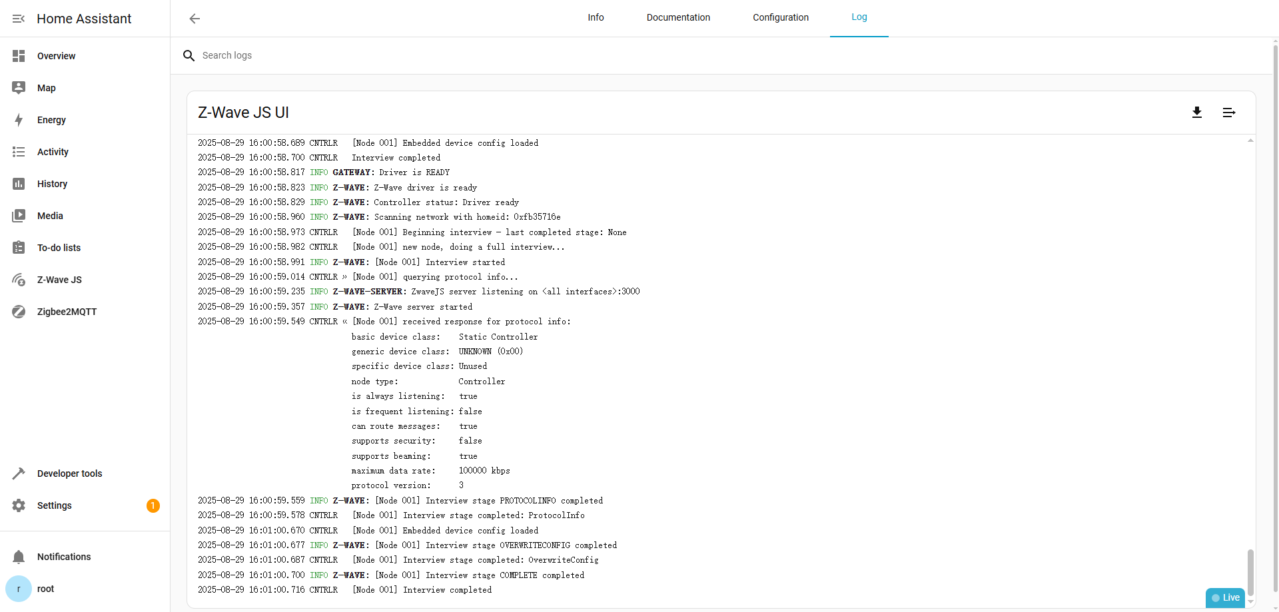The width and height of the screenshot is (1279, 612).
Task: Download the Z-Wave JS UI logs
Action: [1196, 113]
